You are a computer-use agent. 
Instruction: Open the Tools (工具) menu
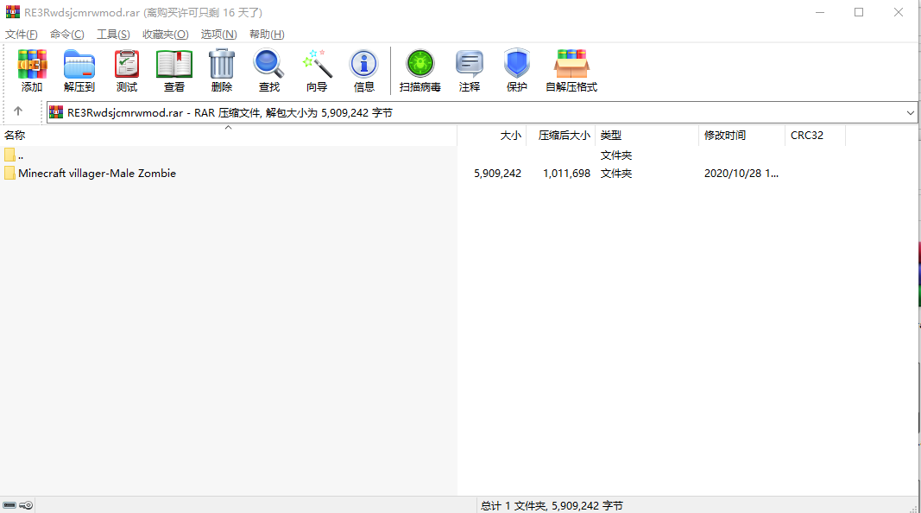point(113,34)
